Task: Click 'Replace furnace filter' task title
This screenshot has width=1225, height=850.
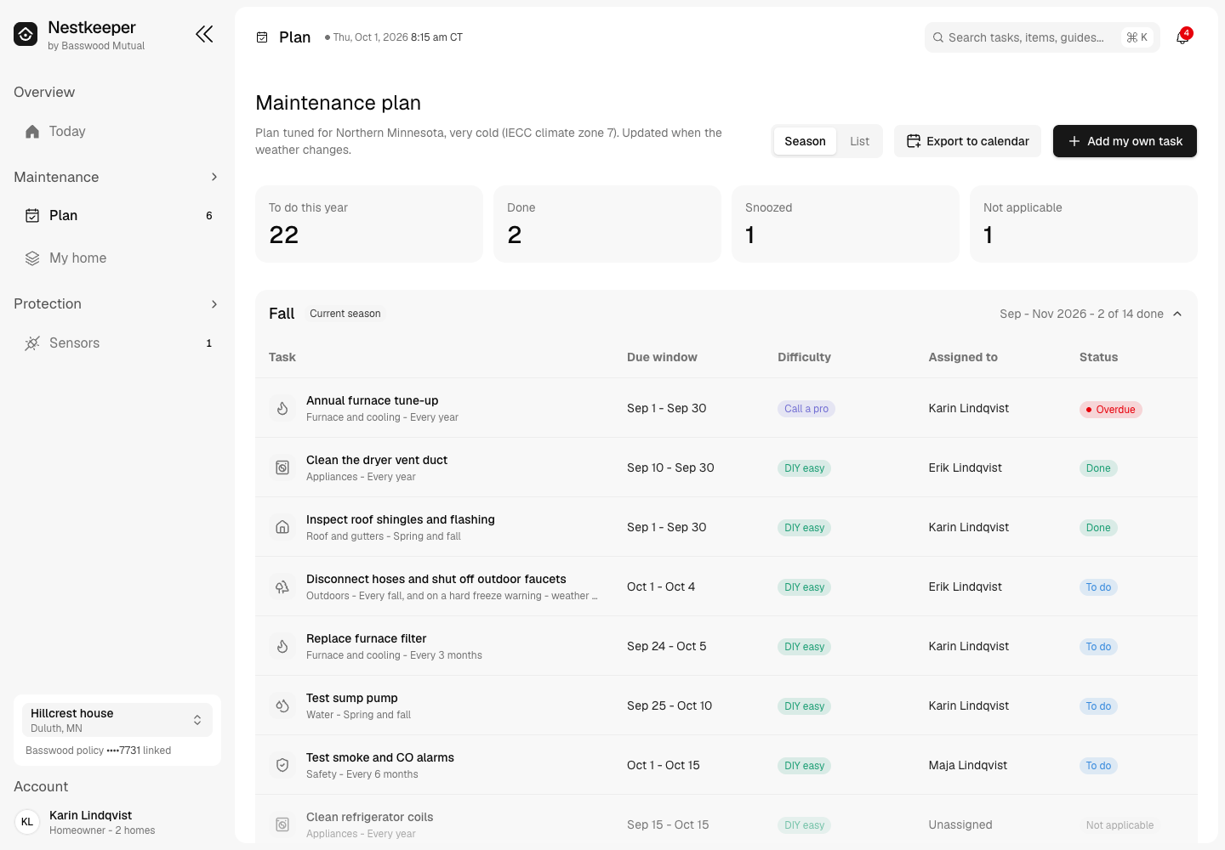Action: (367, 638)
